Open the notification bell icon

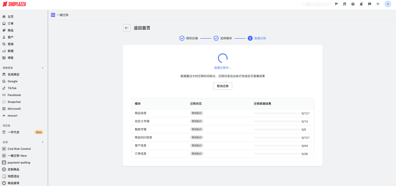[361, 4]
